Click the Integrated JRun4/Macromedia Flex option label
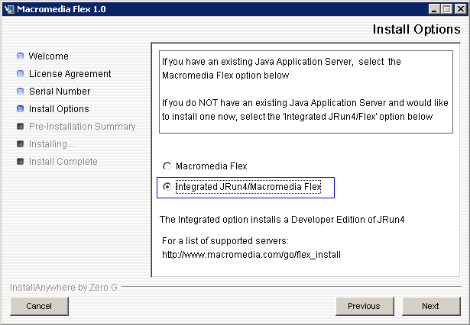This screenshot has width=470, height=325. tap(248, 187)
